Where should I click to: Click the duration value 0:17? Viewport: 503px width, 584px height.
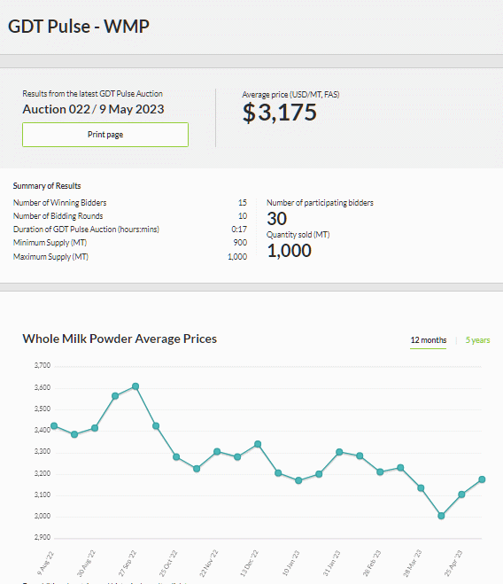pos(239,230)
